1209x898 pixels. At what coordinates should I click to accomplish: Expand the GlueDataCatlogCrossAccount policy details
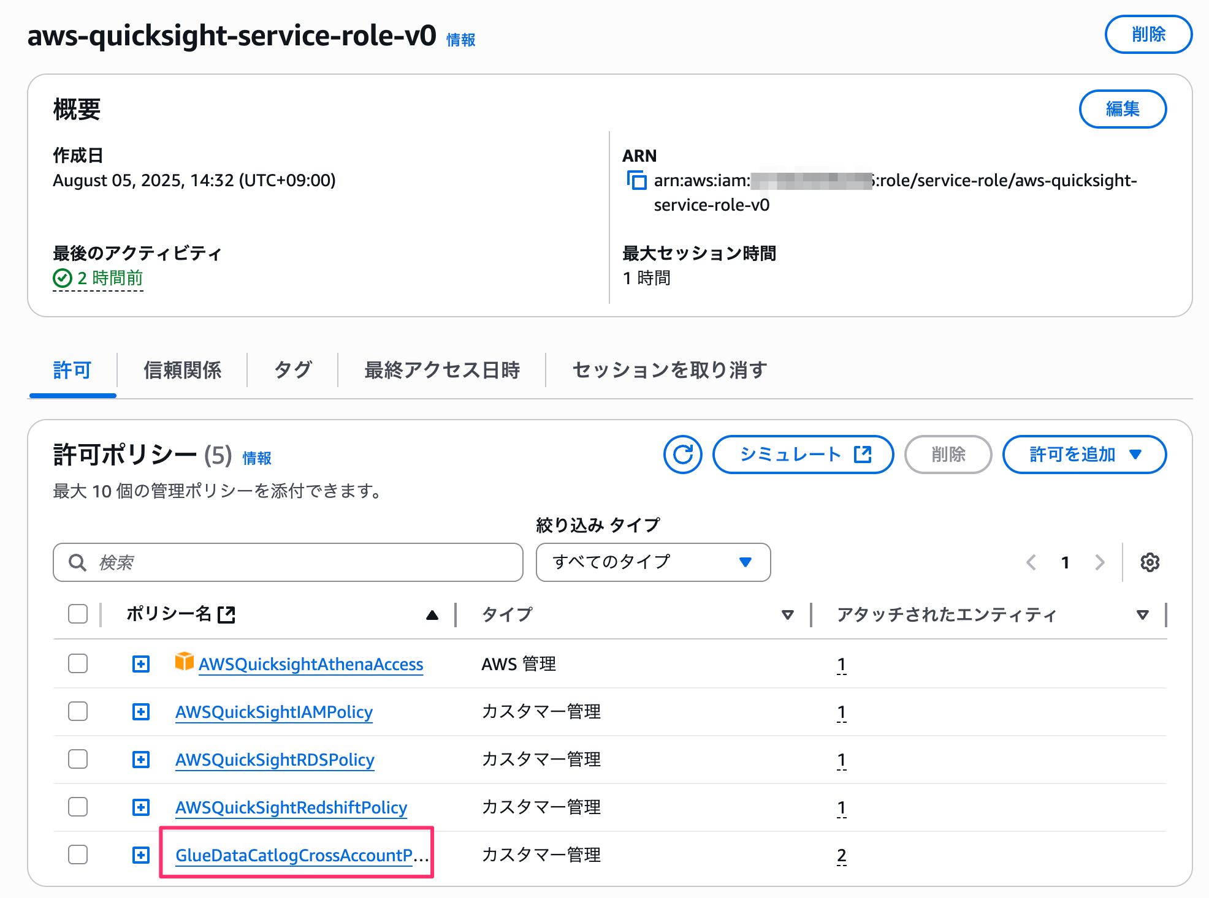(x=141, y=855)
